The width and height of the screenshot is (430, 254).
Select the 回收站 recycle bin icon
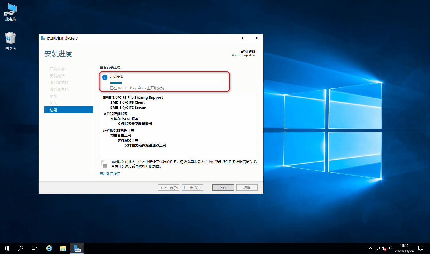(x=11, y=41)
